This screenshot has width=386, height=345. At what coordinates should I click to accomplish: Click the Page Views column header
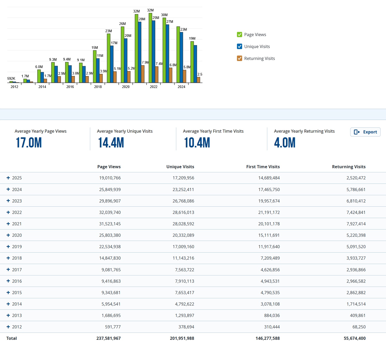[109, 167]
